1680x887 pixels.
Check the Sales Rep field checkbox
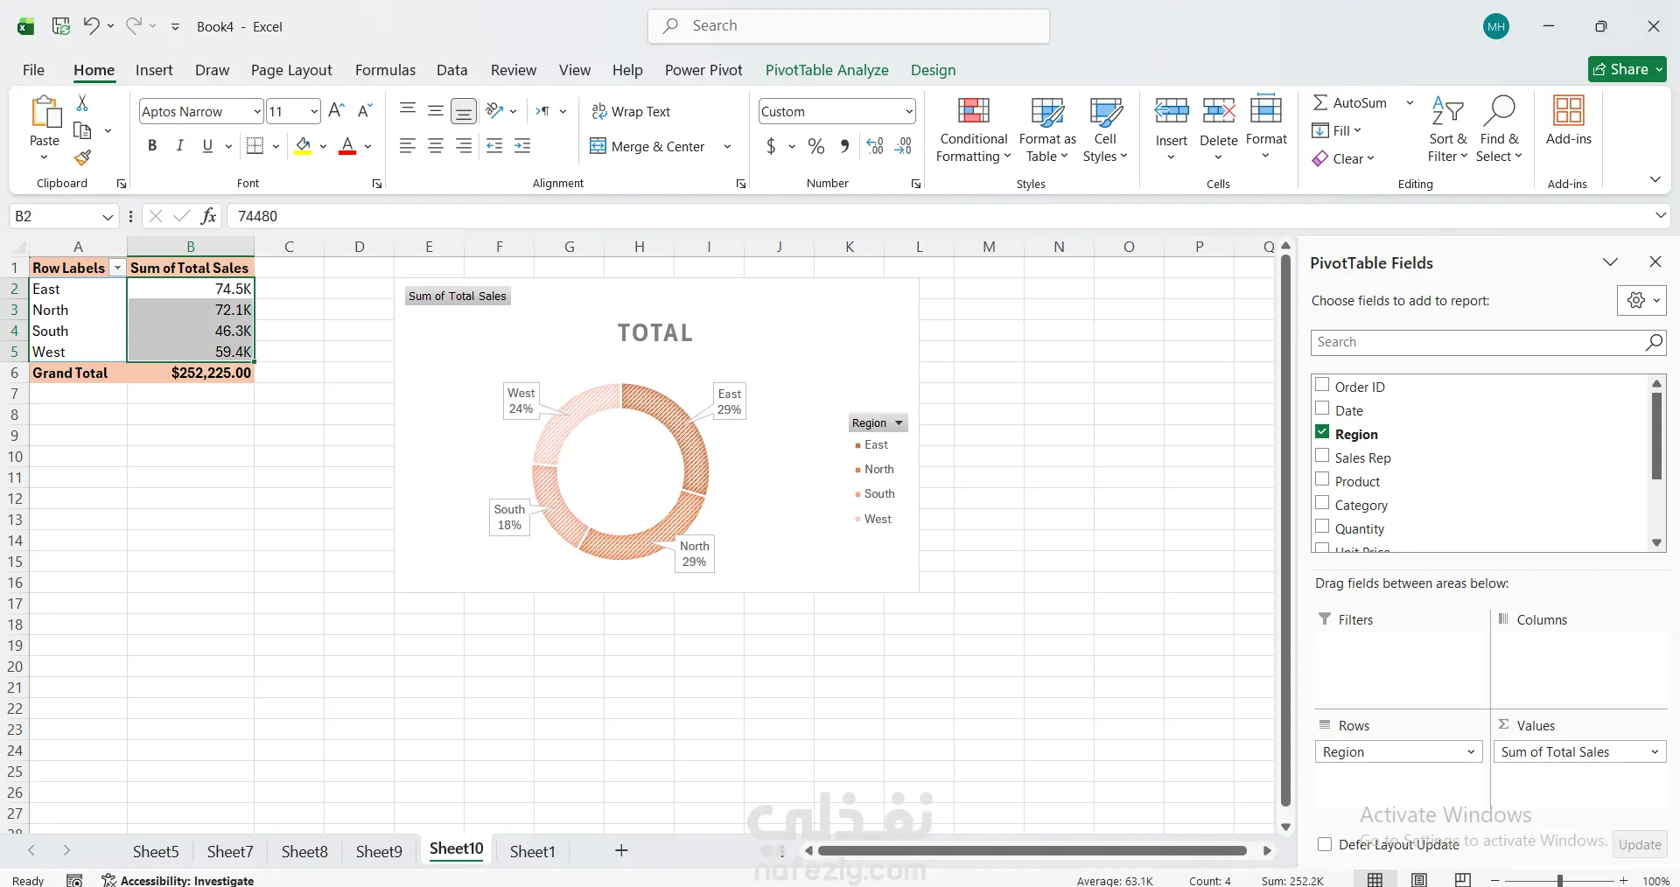click(1322, 456)
